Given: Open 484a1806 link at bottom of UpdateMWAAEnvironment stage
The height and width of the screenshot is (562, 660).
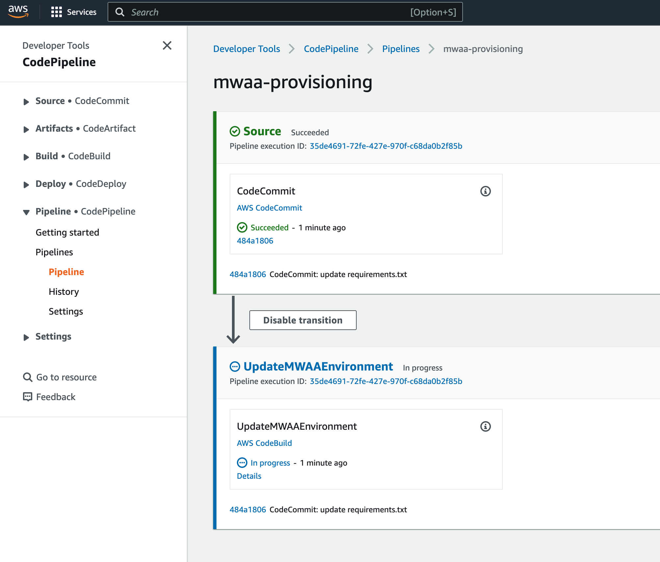Looking at the screenshot, I should pyautogui.click(x=248, y=509).
